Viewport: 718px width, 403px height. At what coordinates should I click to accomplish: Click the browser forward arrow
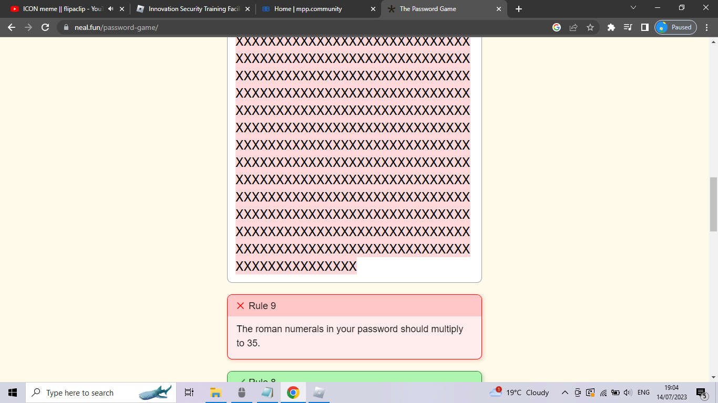28,27
